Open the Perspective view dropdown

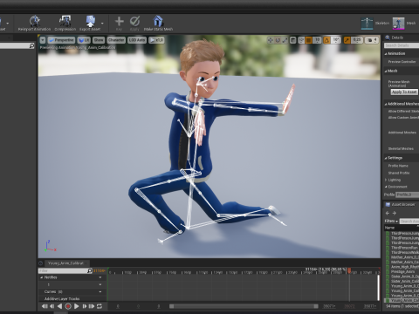[61, 40]
